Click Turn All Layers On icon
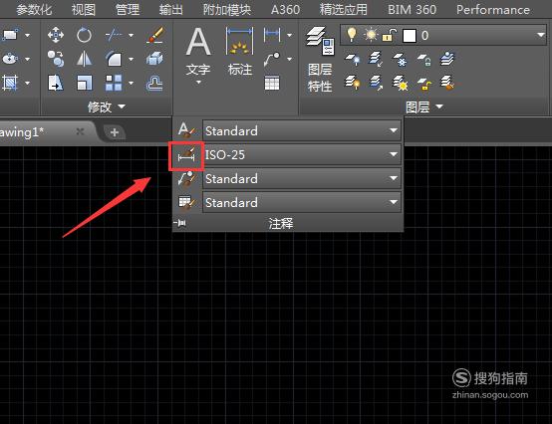 tap(352, 83)
